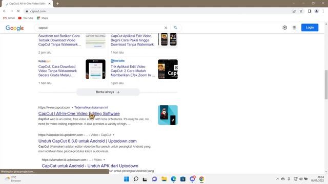Click thumbnail of CapCut Cara Download article

tap(96, 70)
